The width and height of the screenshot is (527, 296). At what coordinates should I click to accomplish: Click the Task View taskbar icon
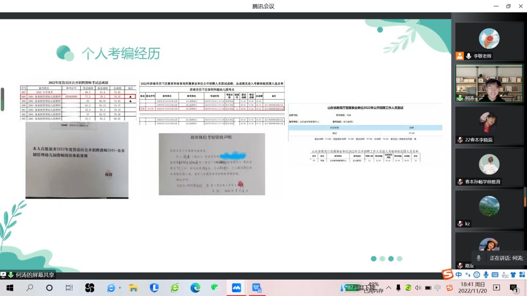click(69, 288)
